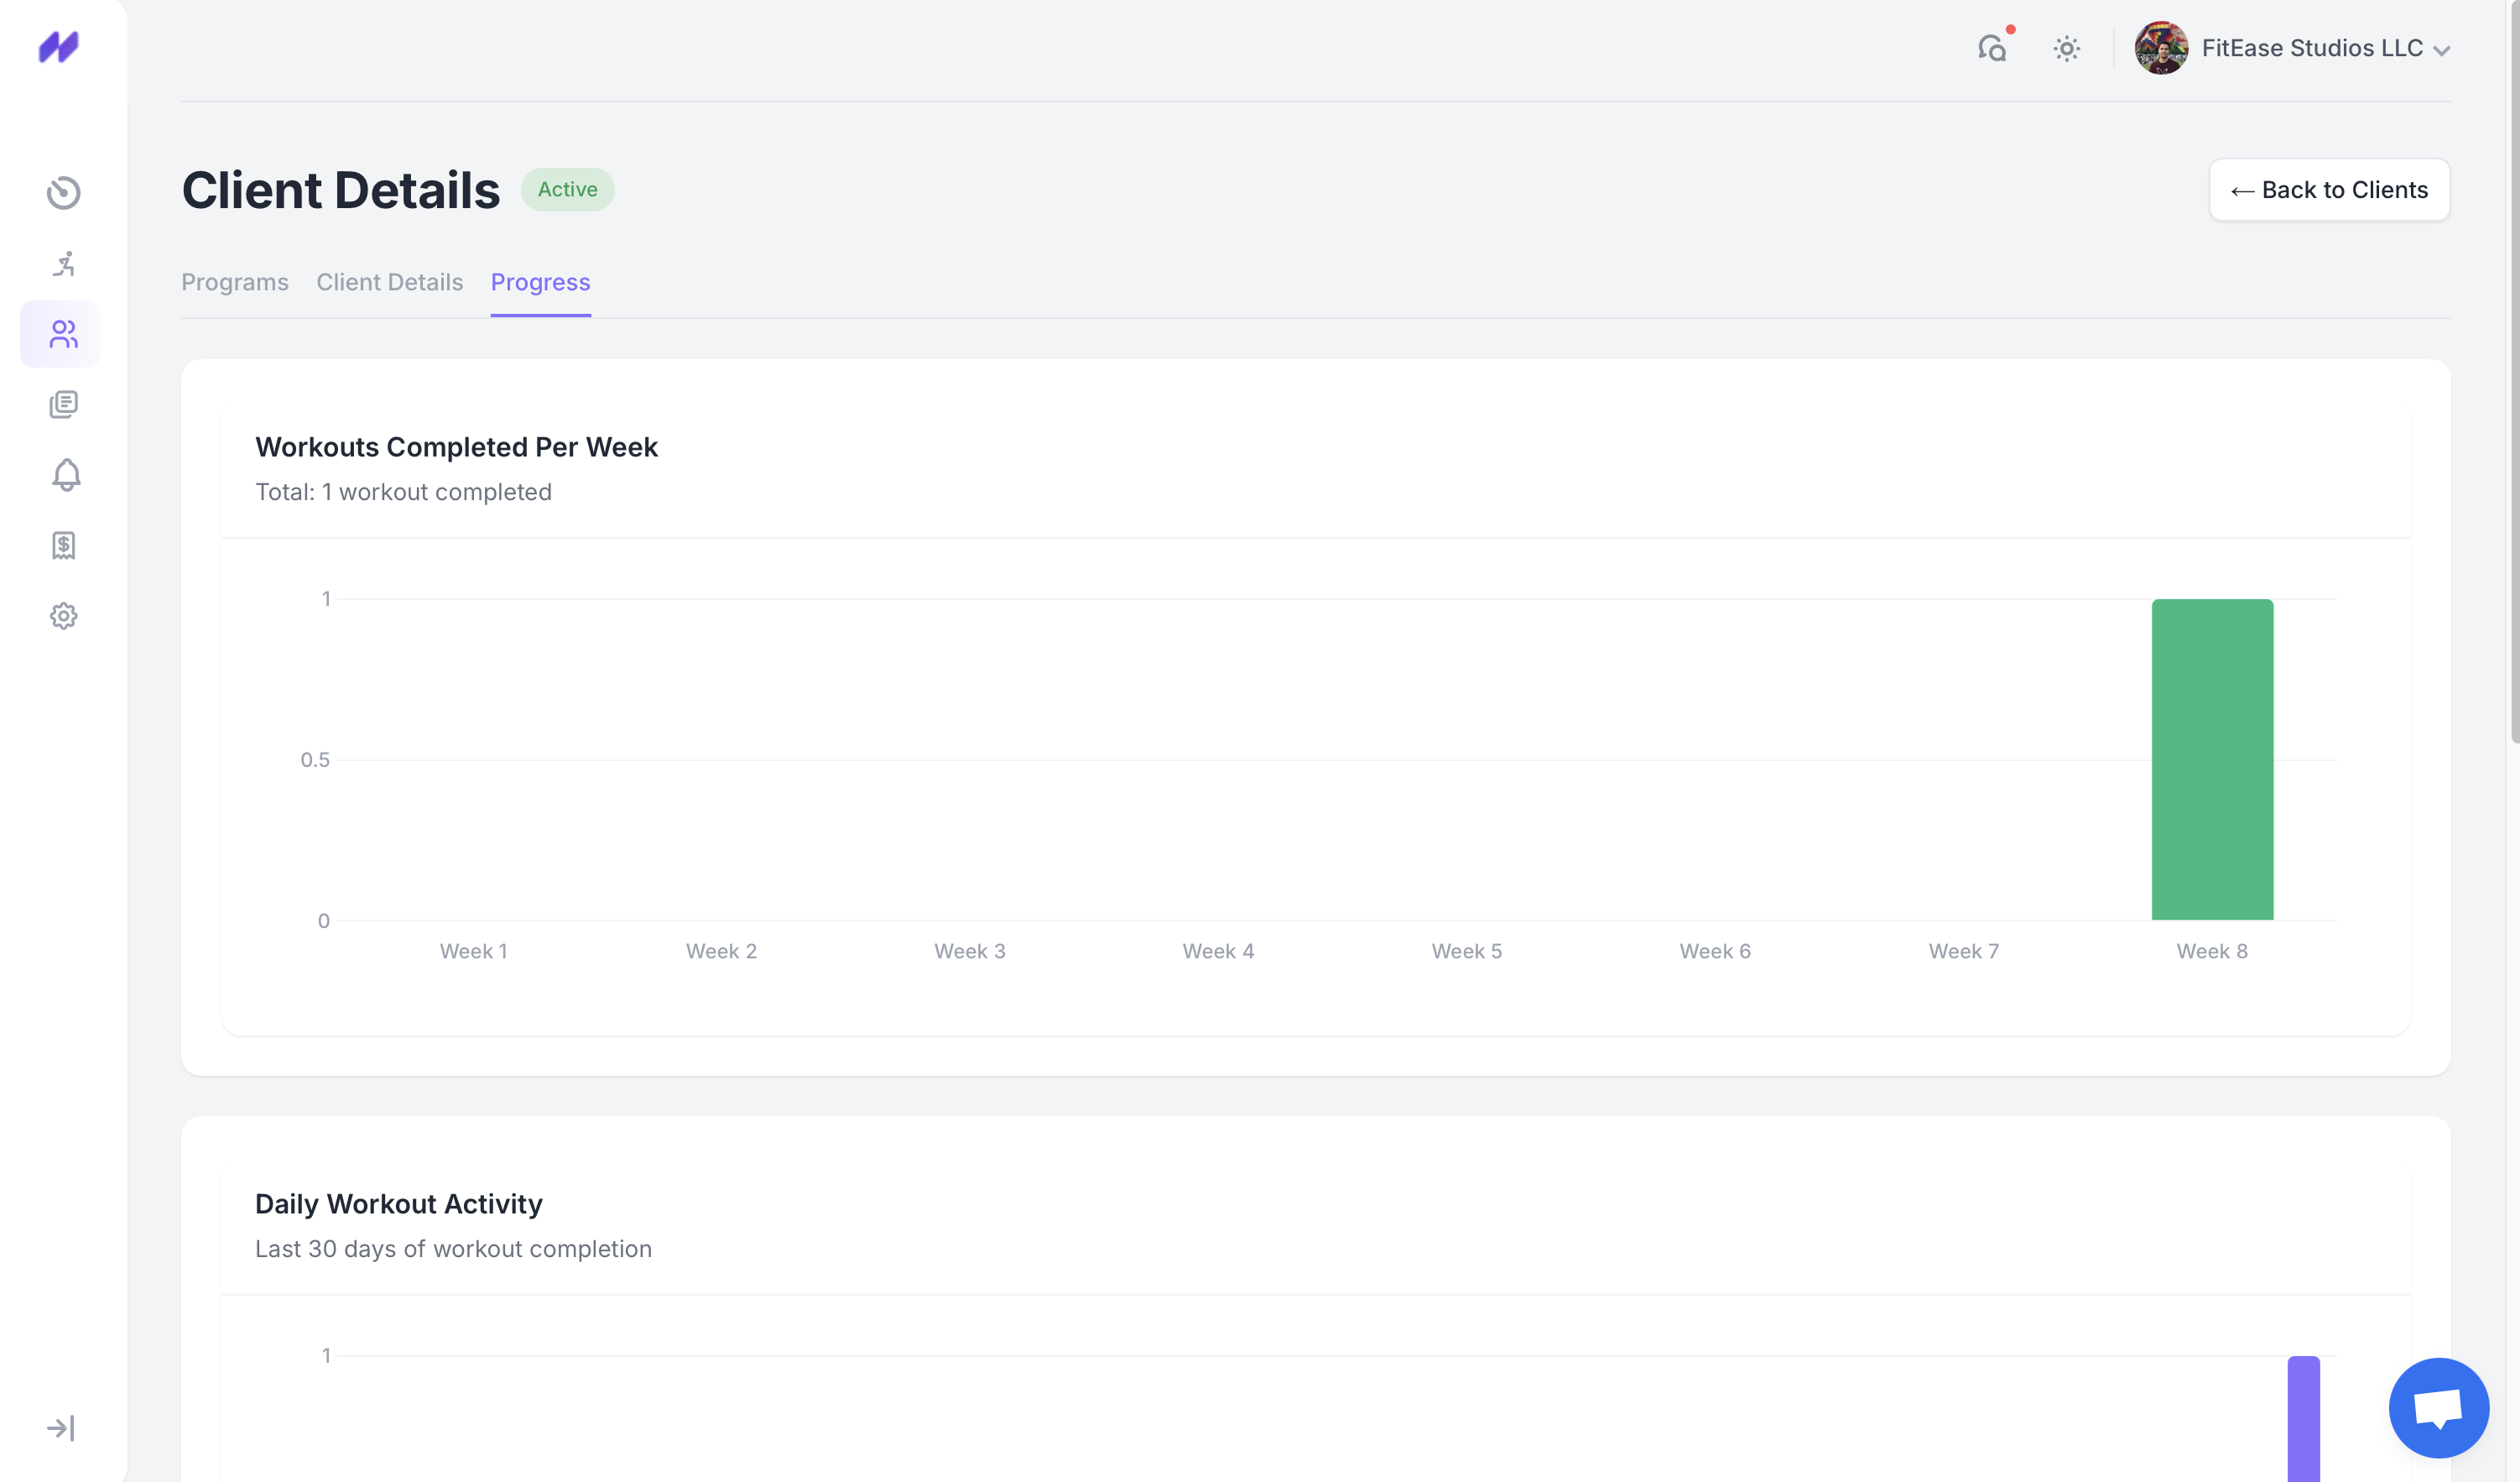The image size is (2520, 1482).
Task: Click the app logo in the sidebar
Action: click(x=59, y=47)
